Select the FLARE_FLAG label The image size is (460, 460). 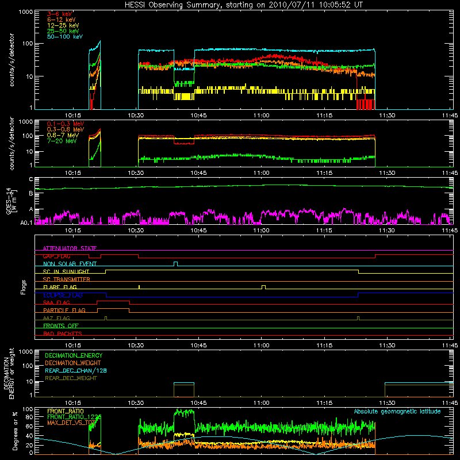(x=60, y=287)
